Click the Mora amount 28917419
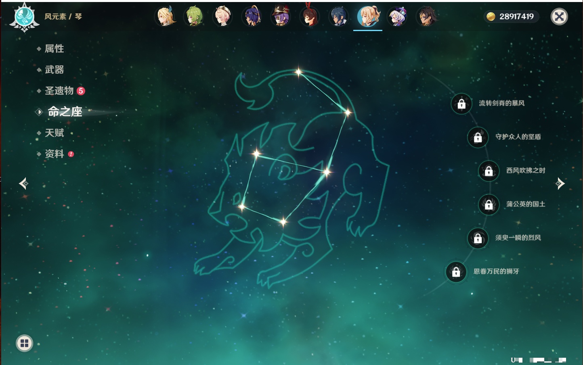The height and width of the screenshot is (365, 583). click(516, 17)
